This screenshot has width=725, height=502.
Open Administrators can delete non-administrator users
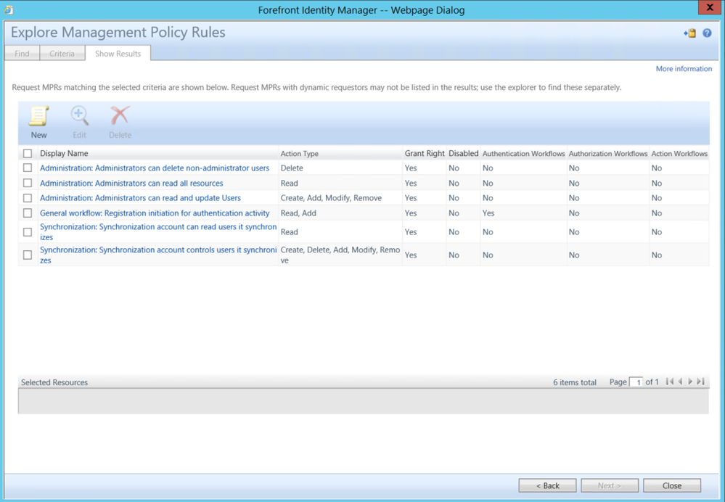click(155, 168)
